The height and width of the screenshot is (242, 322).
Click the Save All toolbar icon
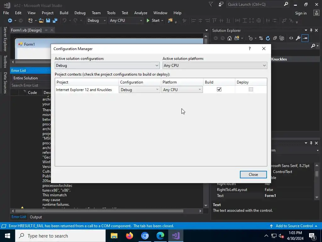(x=55, y=20)
